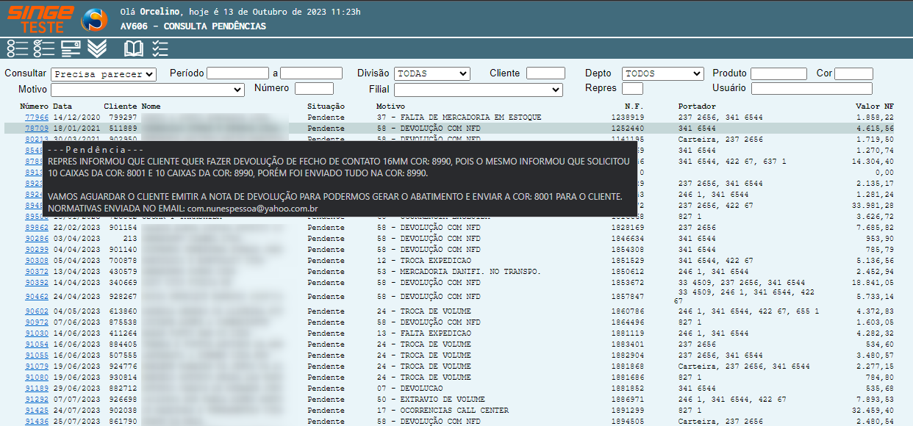Open the Consultar dropdown

pos(104,74)
